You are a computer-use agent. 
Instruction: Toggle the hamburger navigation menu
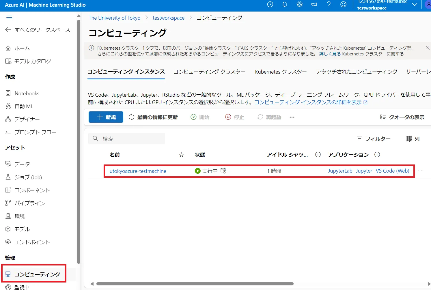coord(9,18)
